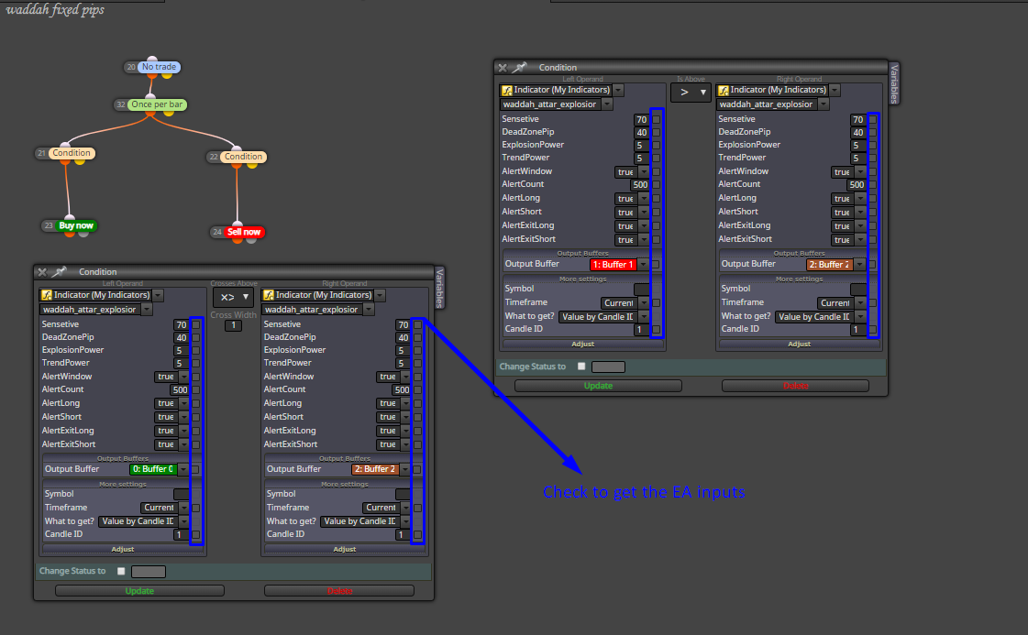
Task: Enable Change Status to in Is Above panel
Action: (581, 367)
